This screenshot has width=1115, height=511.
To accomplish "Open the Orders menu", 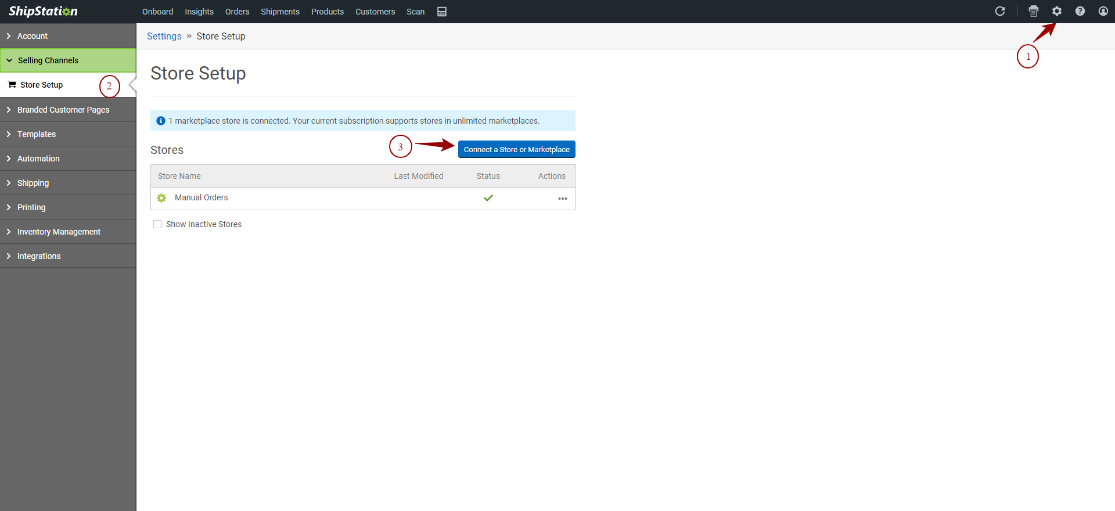I will point(237,12).
